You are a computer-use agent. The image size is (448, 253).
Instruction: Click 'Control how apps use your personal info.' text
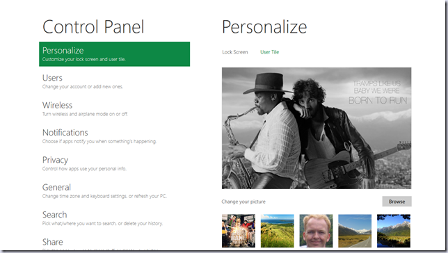pos(84,169)
